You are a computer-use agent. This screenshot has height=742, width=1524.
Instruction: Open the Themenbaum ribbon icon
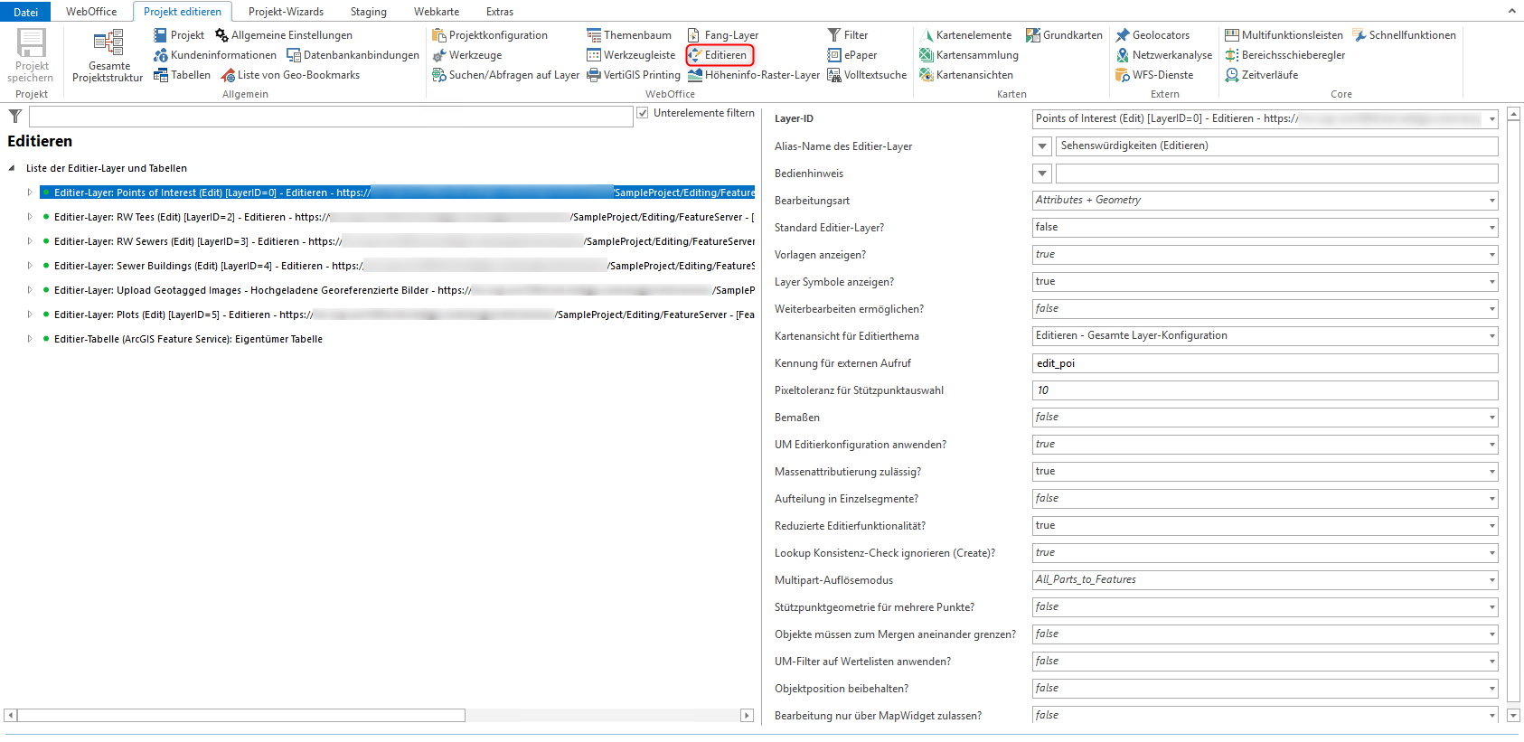[x=594, y=35]
